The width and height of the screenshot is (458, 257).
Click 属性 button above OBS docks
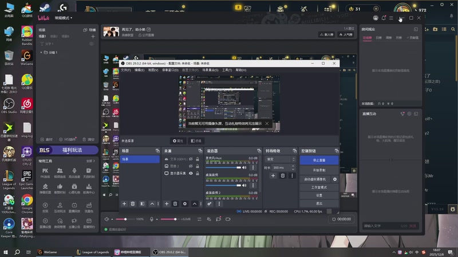click(x=178, y=141)
